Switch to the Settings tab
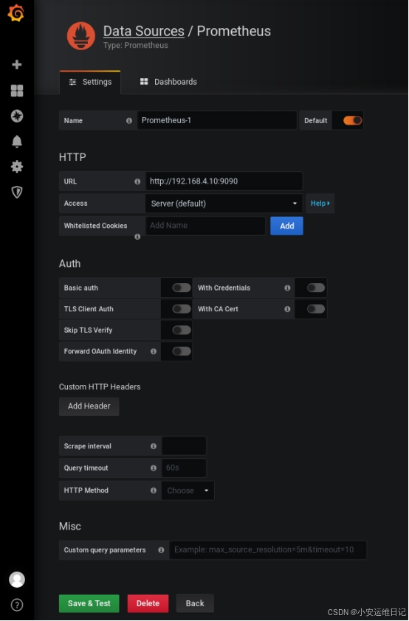This screenshot has width=409, height=621. pyautogui.click(x=90, y=82)
